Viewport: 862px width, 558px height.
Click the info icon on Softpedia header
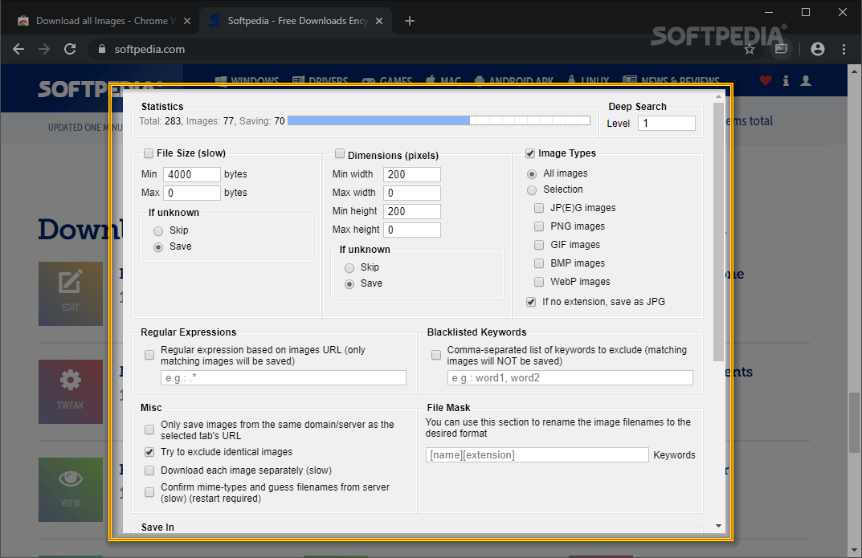click(786, 81)
